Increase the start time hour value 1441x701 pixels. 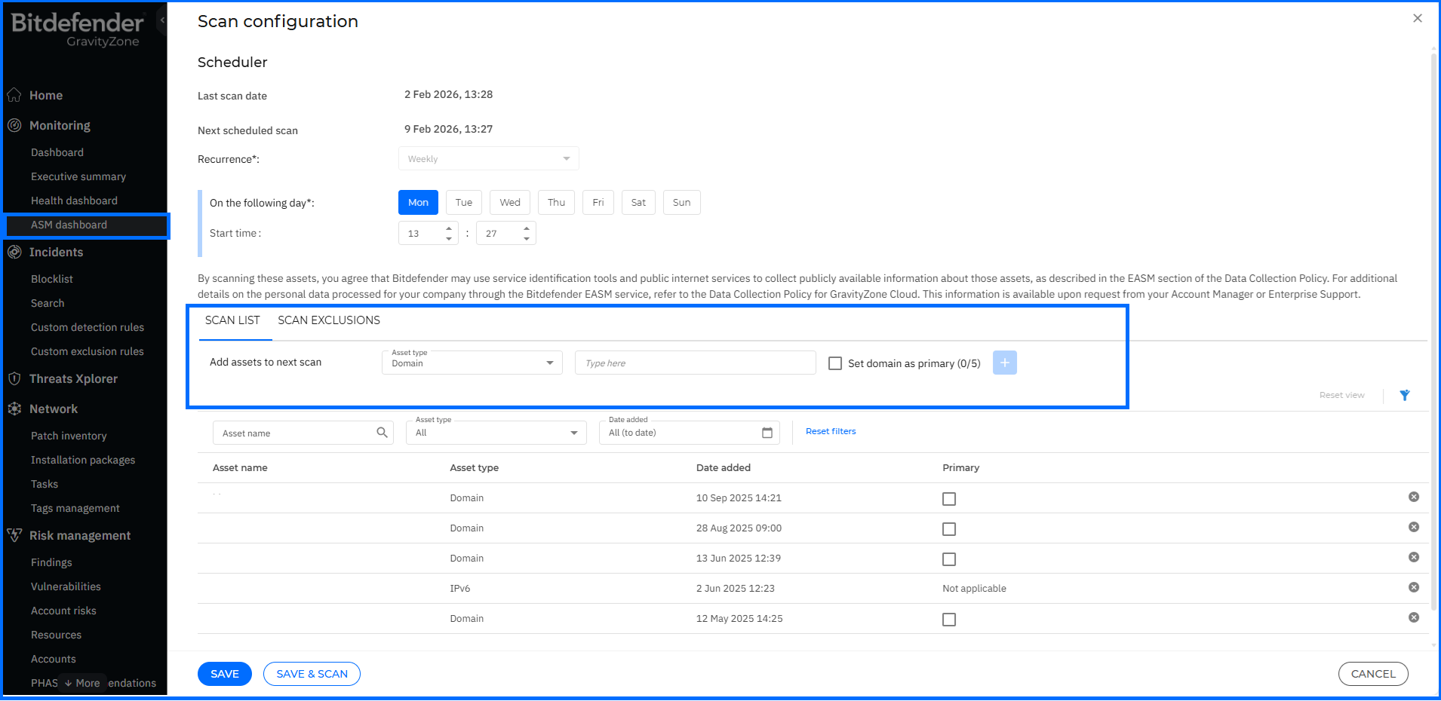tap(449, 228)
